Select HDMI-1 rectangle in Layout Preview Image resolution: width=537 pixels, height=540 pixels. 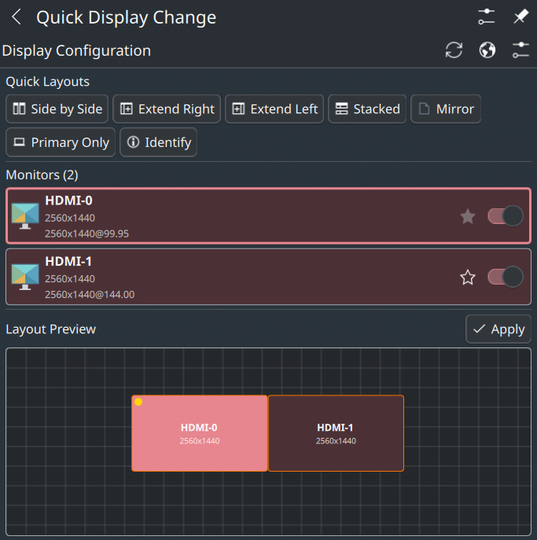pos(336,433)
